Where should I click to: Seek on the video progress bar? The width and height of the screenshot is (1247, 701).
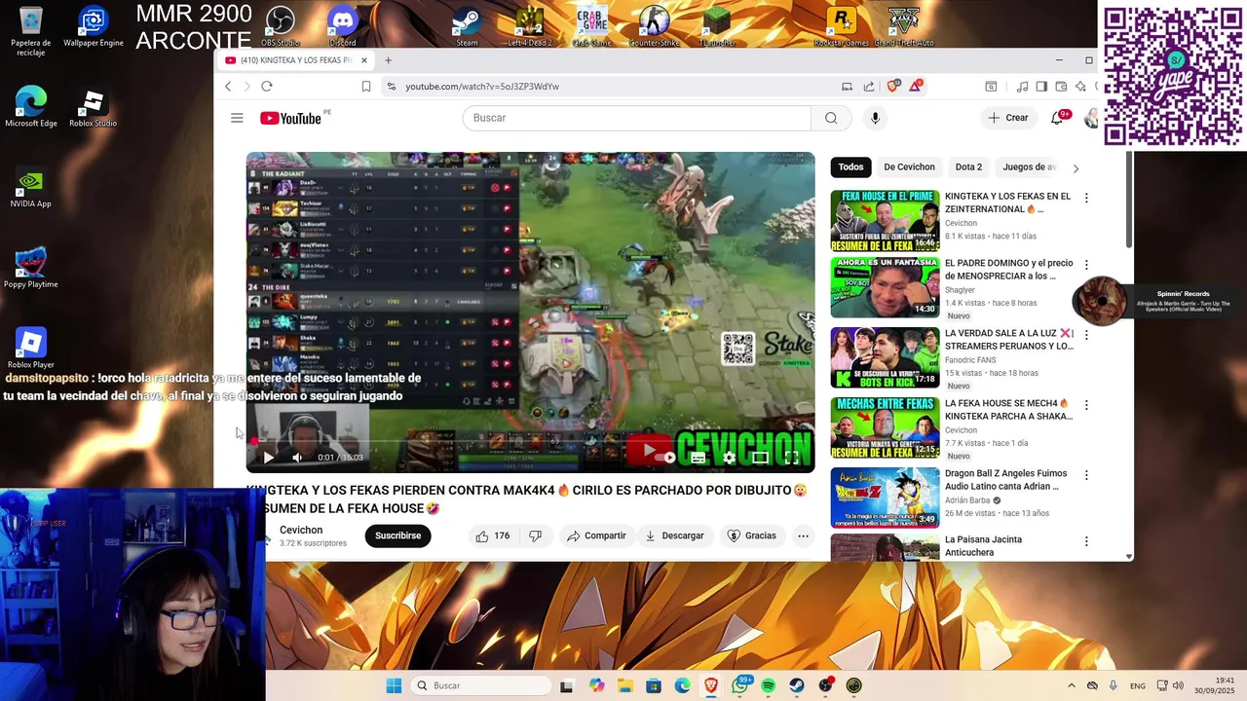coord(531,441)
